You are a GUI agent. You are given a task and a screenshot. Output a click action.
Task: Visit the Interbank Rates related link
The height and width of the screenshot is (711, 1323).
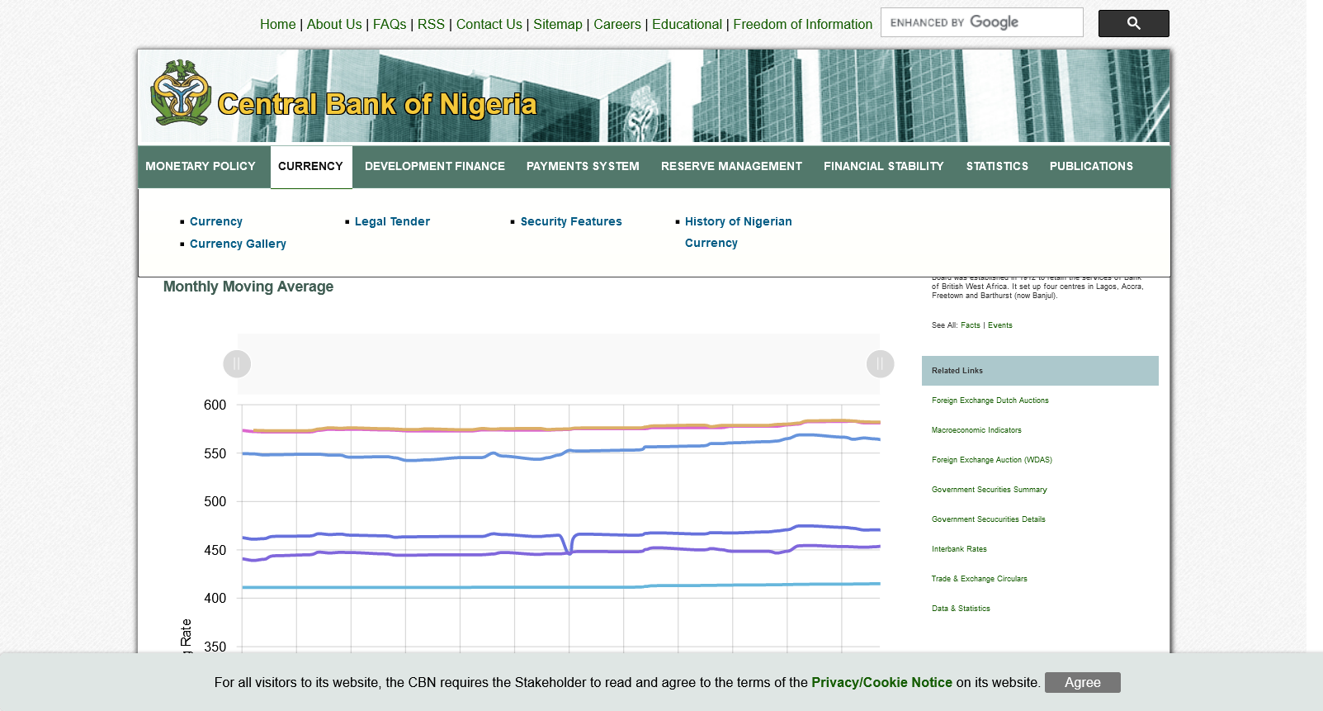point(959,549)
